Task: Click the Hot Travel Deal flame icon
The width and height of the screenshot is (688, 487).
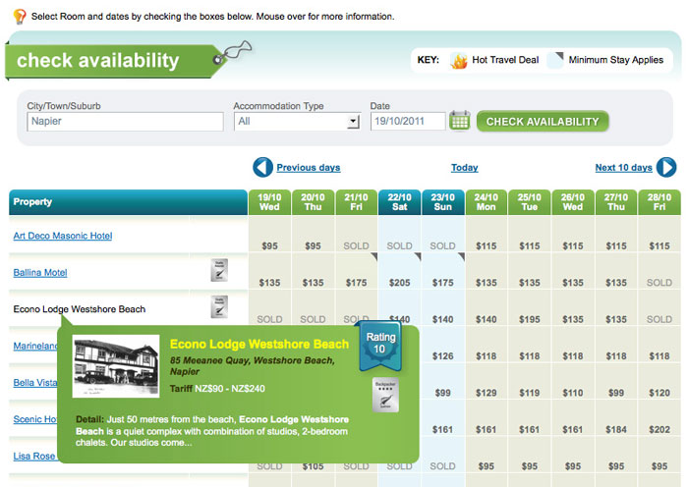Action: 459,61
